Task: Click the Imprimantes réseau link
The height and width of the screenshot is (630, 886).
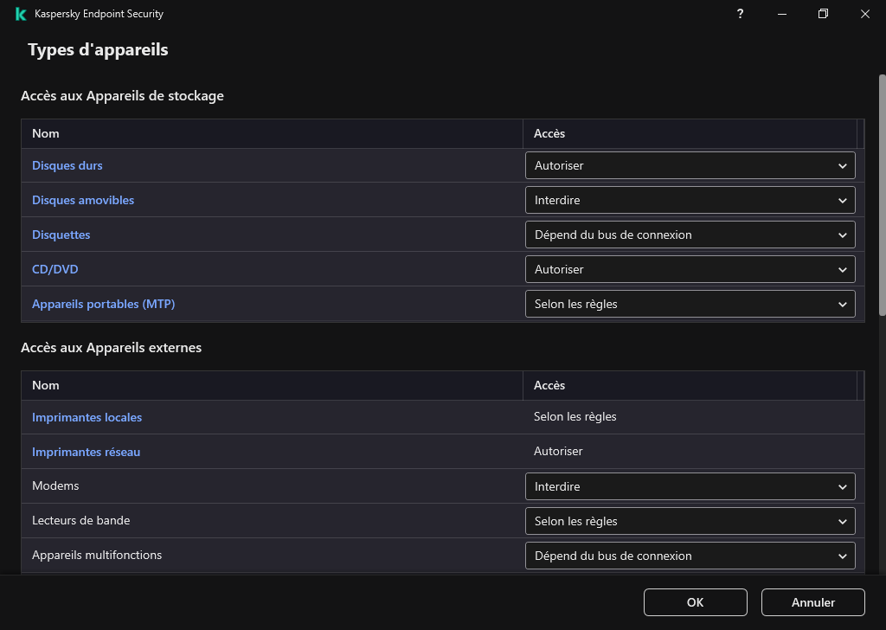Action: [x=87, y=452]
